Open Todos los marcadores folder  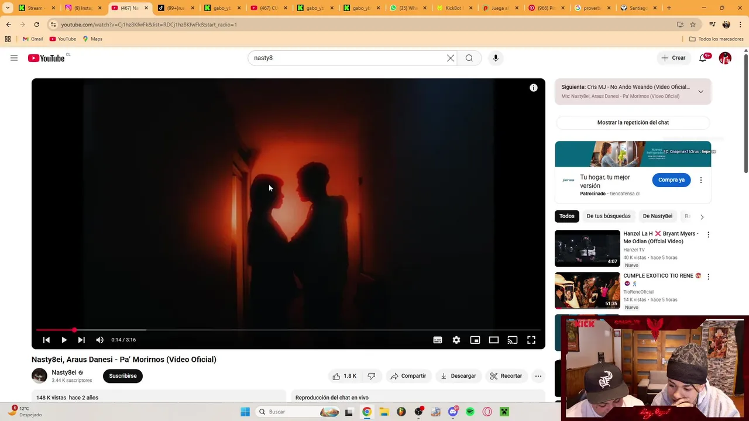(716, 39)
